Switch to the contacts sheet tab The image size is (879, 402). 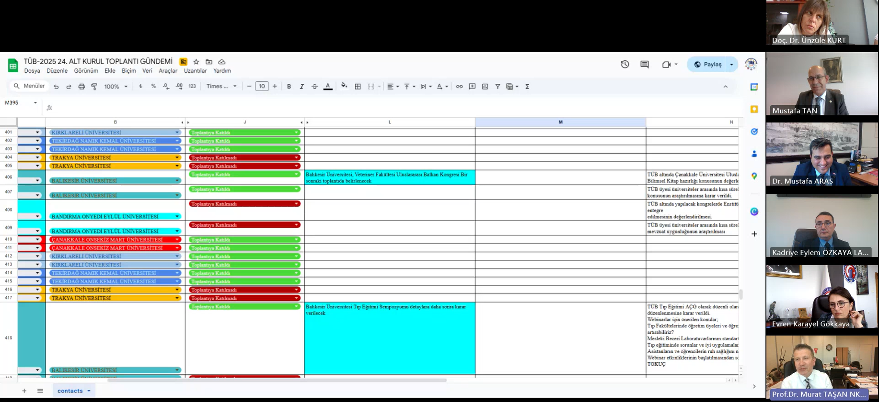pos(70,391)
